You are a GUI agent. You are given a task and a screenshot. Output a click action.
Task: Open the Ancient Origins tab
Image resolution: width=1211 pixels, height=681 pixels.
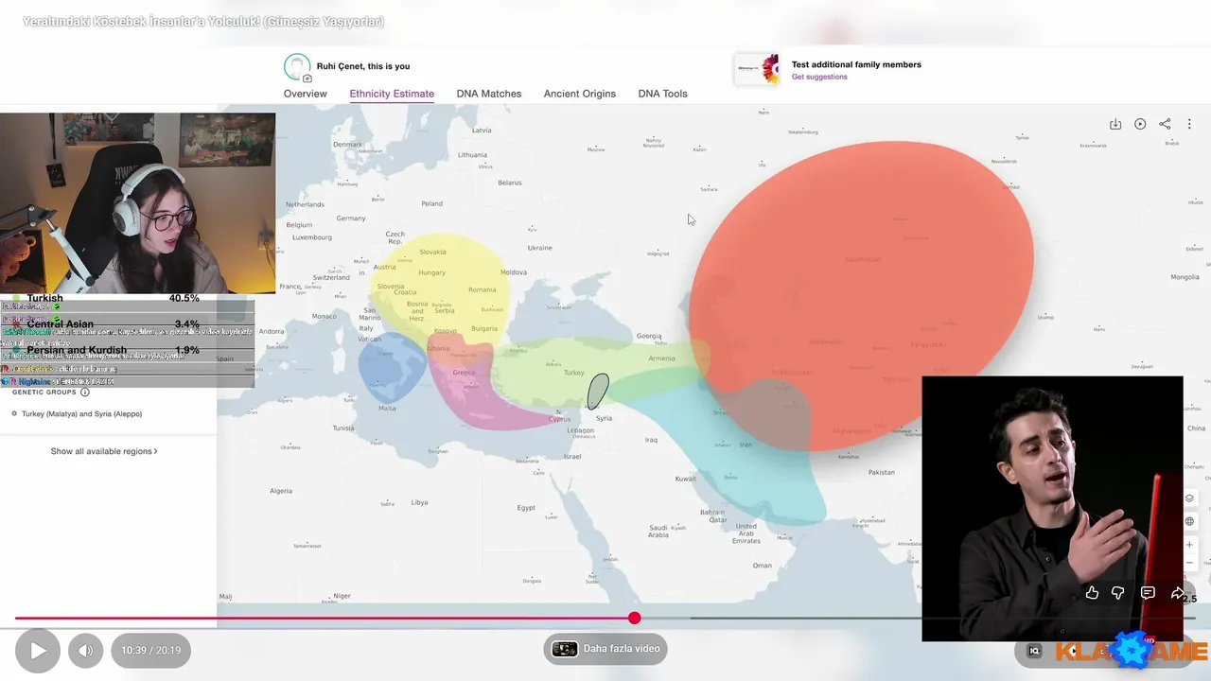click(580, 94)
